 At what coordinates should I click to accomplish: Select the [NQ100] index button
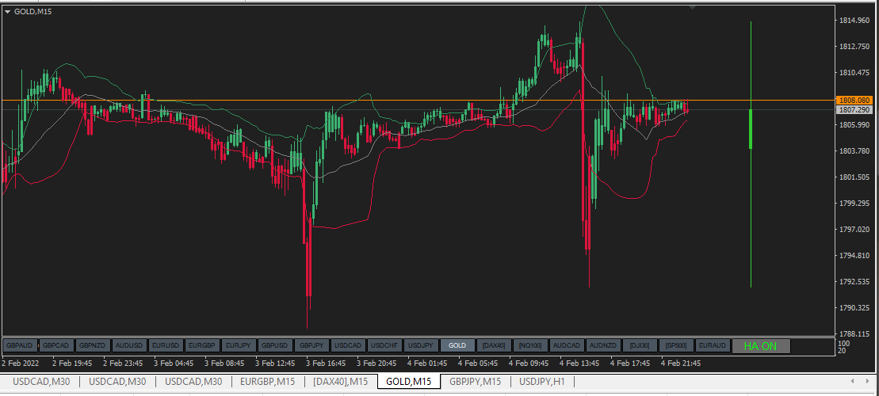click(x=530, y=345)
